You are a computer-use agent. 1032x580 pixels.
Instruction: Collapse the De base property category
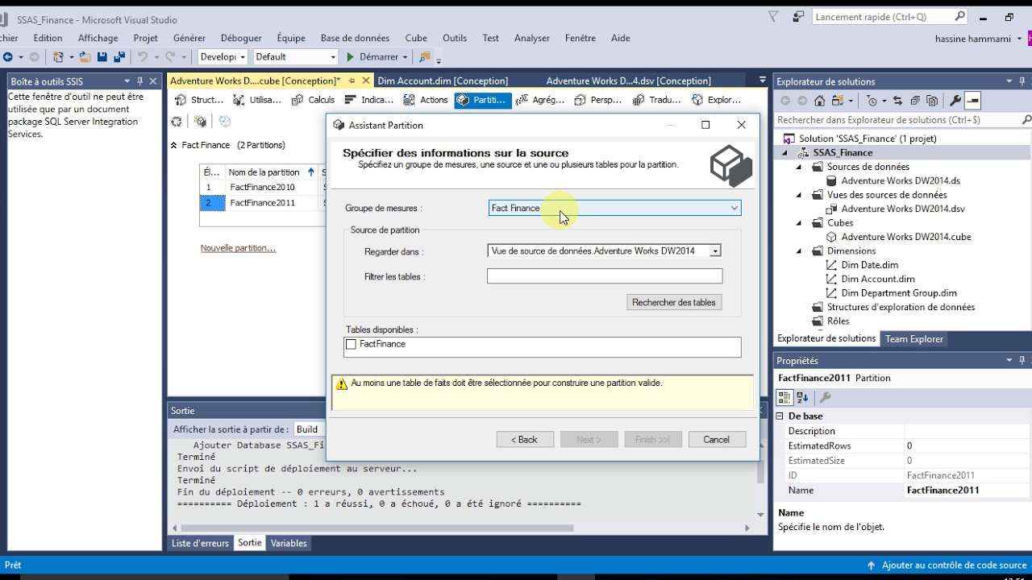(780, 416)
